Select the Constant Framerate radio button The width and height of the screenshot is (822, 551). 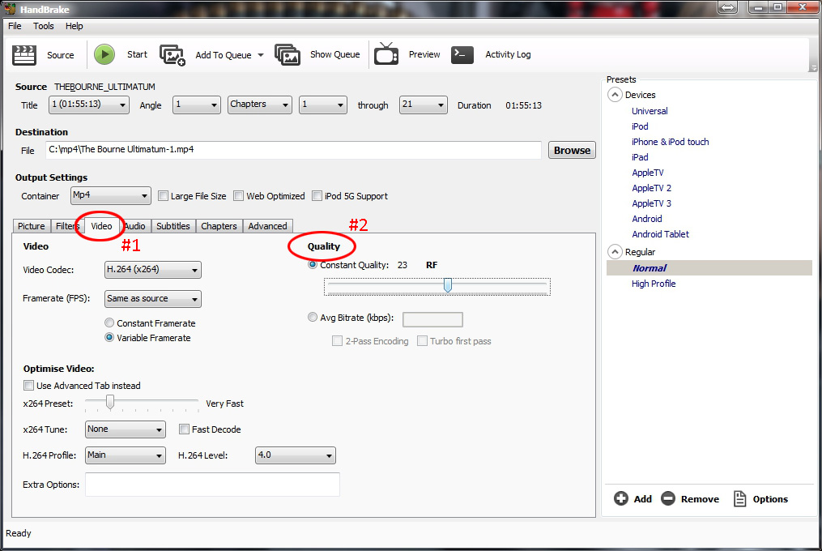[x=109, y=322]
